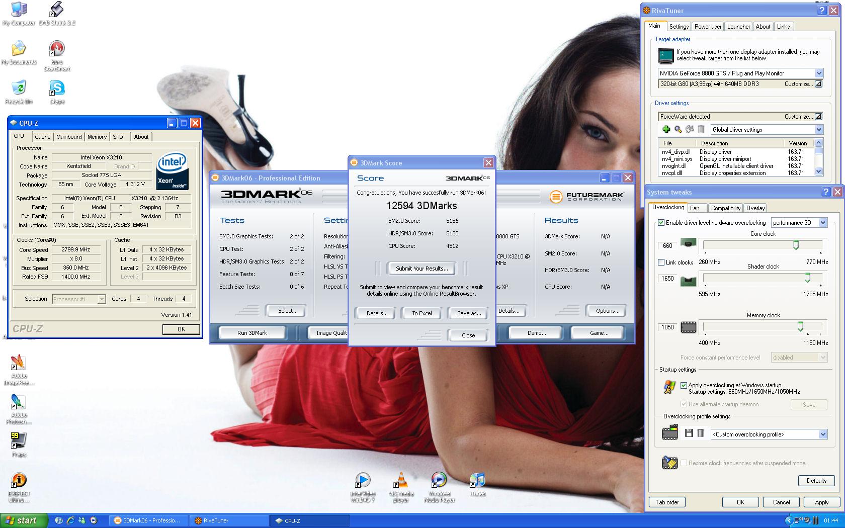This screenshot has height=528, width=845.
Task: Toggle Use alternate startup daemon checkbox
Action: pos(684,404)
